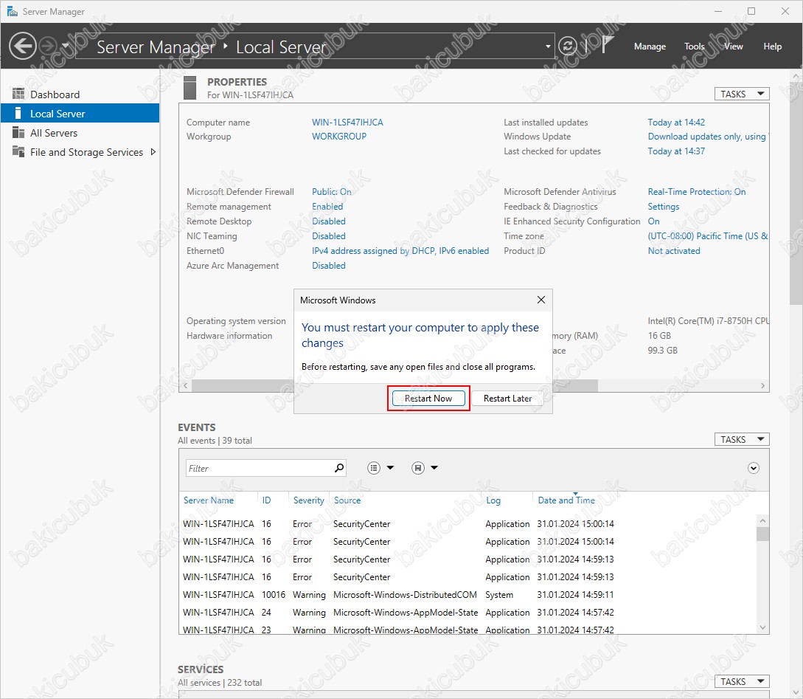
Task: Sort events by Source column
Action: click(x=347, y=500)
